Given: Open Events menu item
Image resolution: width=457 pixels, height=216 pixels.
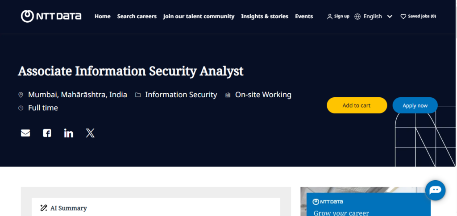Looking at the screenshot, I should (304, 17).
